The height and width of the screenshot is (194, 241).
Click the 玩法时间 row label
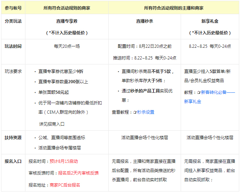click(13, 46)
